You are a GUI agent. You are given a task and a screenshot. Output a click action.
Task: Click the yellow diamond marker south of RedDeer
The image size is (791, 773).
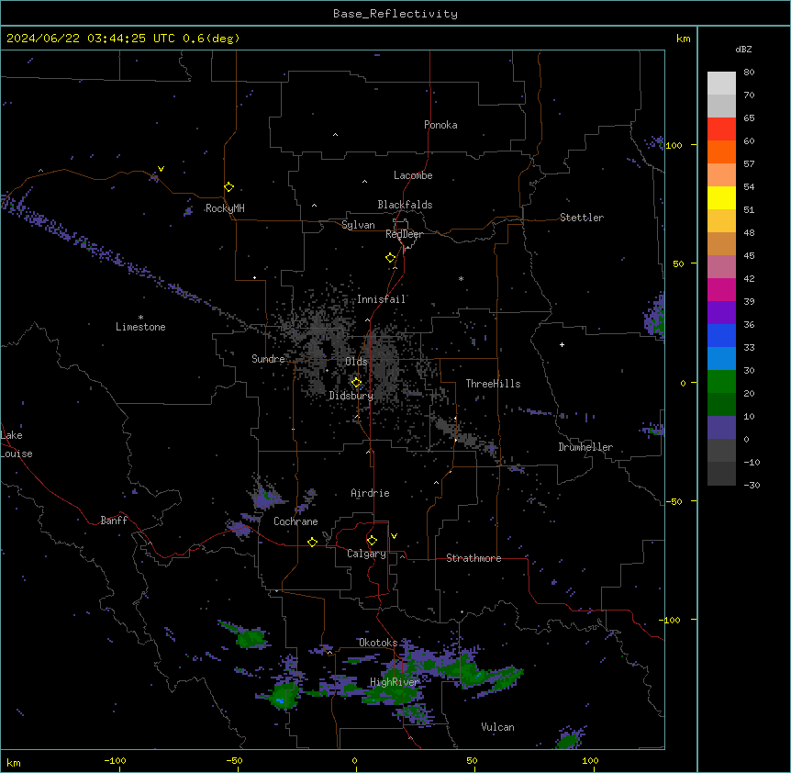click(x=390, y=258)
